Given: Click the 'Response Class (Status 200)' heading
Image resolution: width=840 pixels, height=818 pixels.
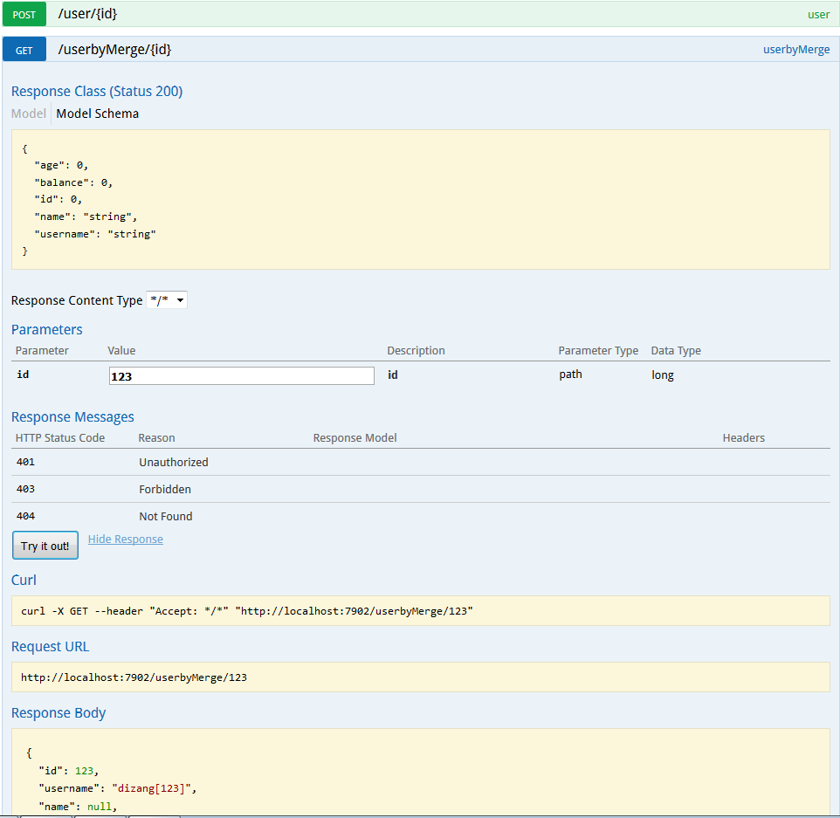Looking at the screenshot, I should 97,92.
